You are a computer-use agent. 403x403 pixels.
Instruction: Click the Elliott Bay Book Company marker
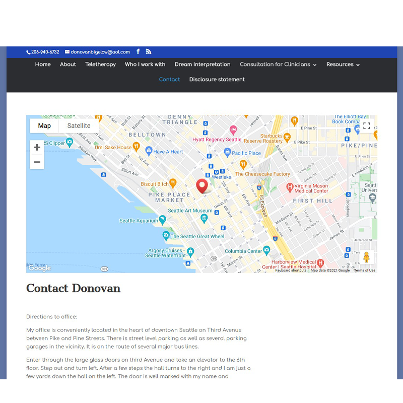click(x=357, y=129)
